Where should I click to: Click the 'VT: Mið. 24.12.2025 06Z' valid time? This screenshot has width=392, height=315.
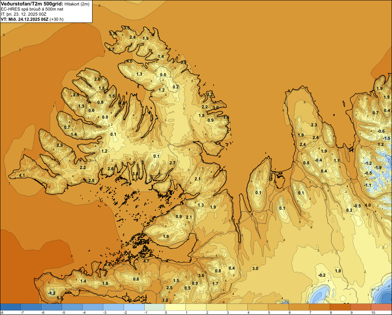pyautogui.click(x=24, y=19)
